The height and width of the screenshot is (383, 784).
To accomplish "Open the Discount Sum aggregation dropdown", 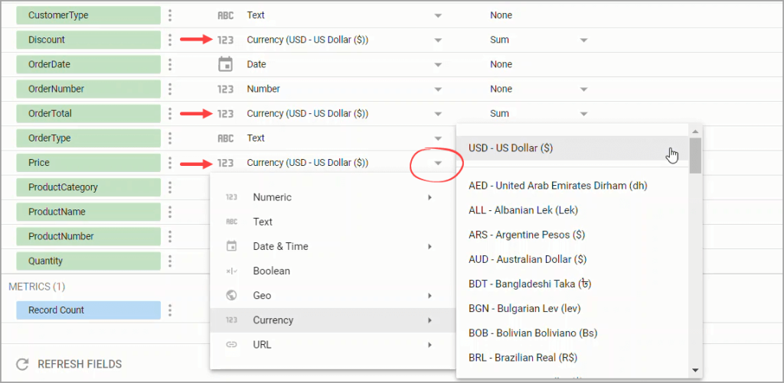I will (583, 40).
